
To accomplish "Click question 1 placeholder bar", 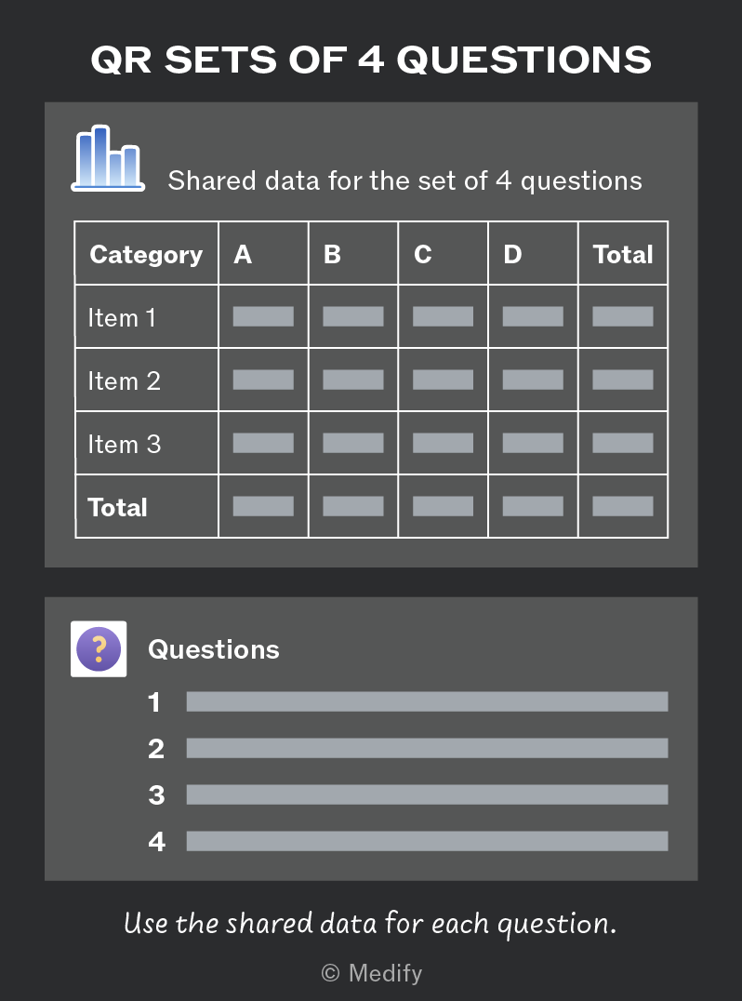I will (427, 701).
